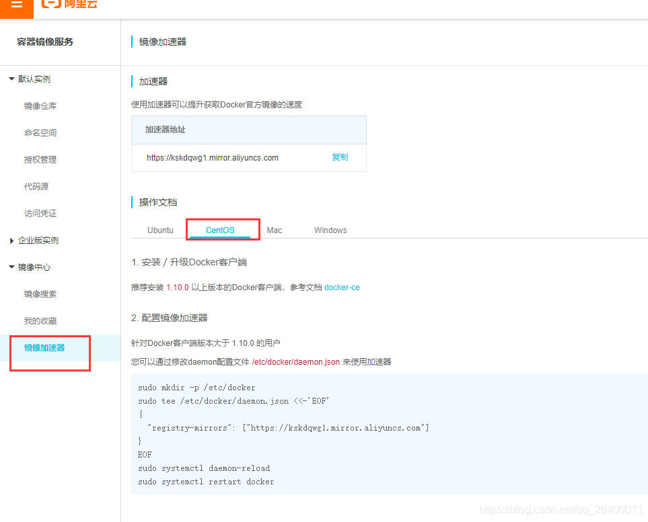648x522 pixels.
Task: Click the /etc/docker/daemon.json path text
Action: click(x=296, y=362)
